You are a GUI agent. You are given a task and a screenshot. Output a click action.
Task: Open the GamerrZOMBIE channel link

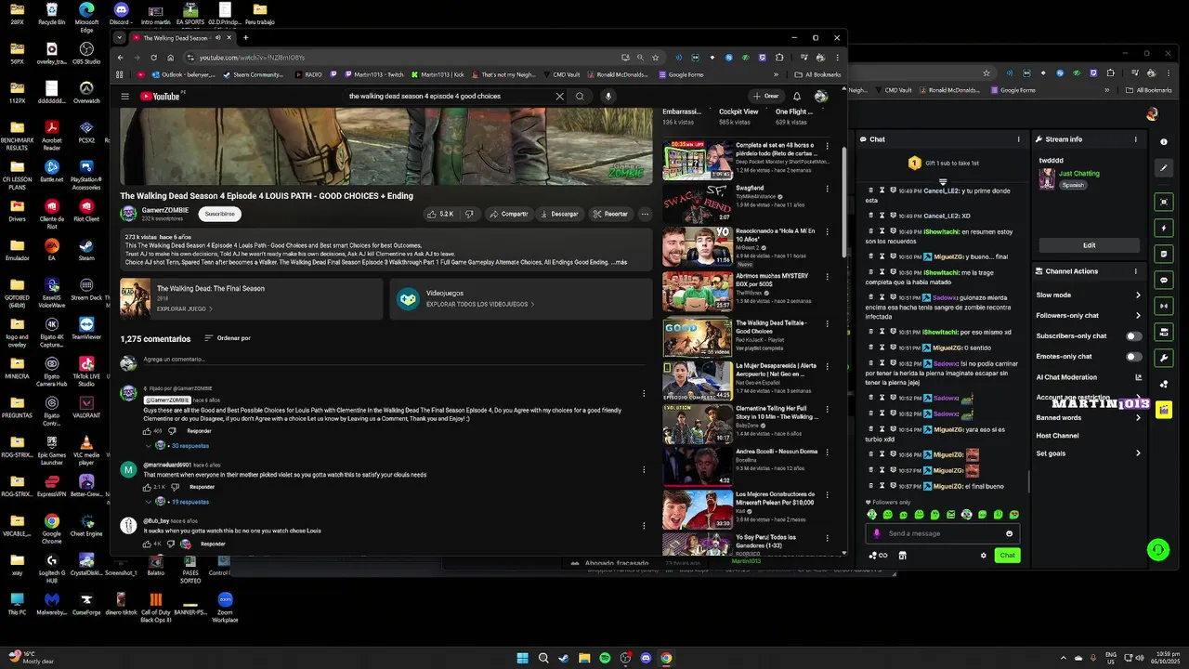(165, 210)
